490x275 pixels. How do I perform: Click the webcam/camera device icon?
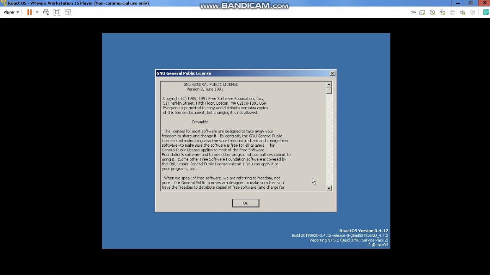pyautogui.click(x=473, y=12)
